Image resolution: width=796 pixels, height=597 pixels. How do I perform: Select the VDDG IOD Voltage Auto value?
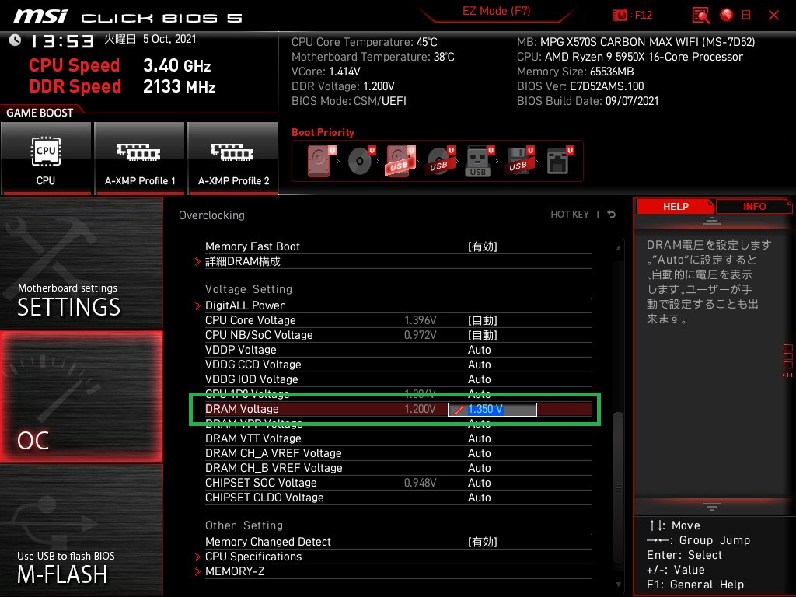pyautogui.click(x=479, y=379)
